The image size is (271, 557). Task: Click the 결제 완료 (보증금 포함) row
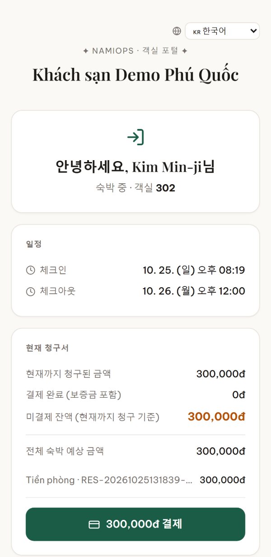135,395
